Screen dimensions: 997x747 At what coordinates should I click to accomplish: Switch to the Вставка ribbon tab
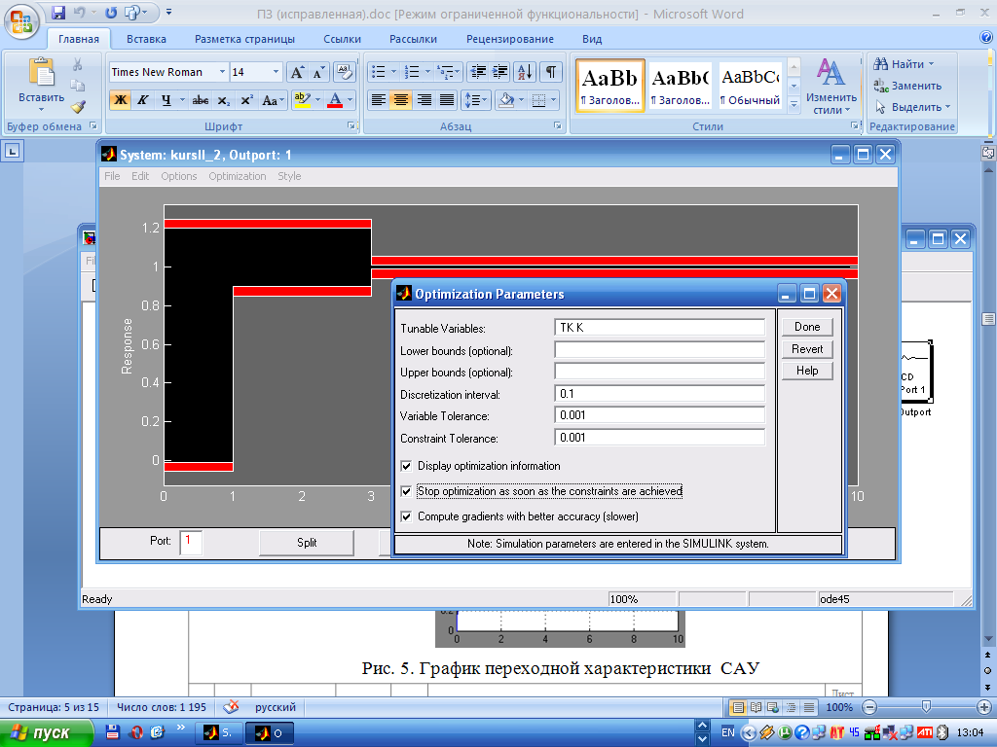pyautogui.click(x=146, y=39)
